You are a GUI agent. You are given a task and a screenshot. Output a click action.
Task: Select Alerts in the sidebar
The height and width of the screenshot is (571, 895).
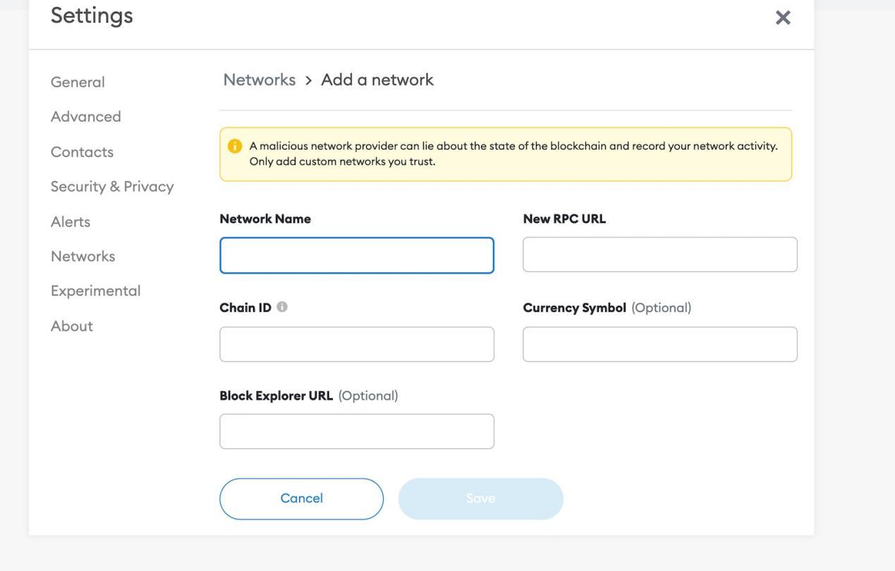[x=71, y=221]
